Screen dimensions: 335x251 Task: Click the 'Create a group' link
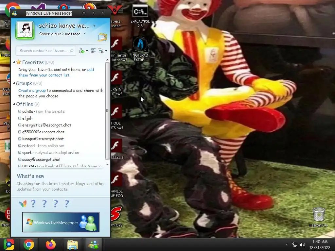click(x=32, y=91)
